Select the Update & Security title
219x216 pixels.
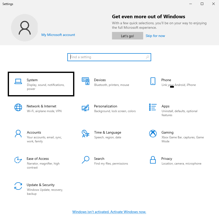point(40,185)
